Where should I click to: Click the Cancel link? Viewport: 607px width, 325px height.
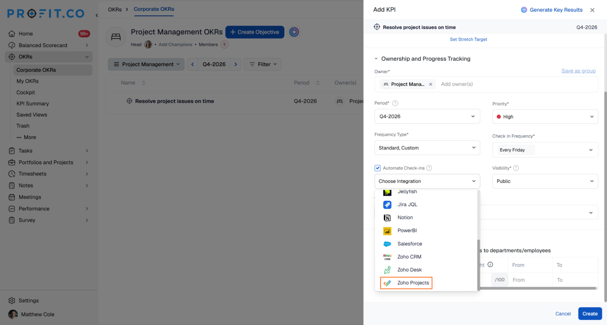tap(563, 314)
